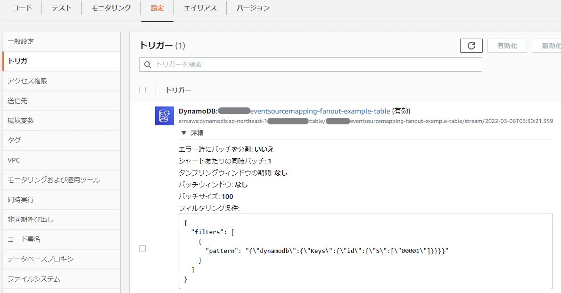Click the トリガー (1) heading
The image size is (561, 293).
pyautogui.click(x=162, y=45)
